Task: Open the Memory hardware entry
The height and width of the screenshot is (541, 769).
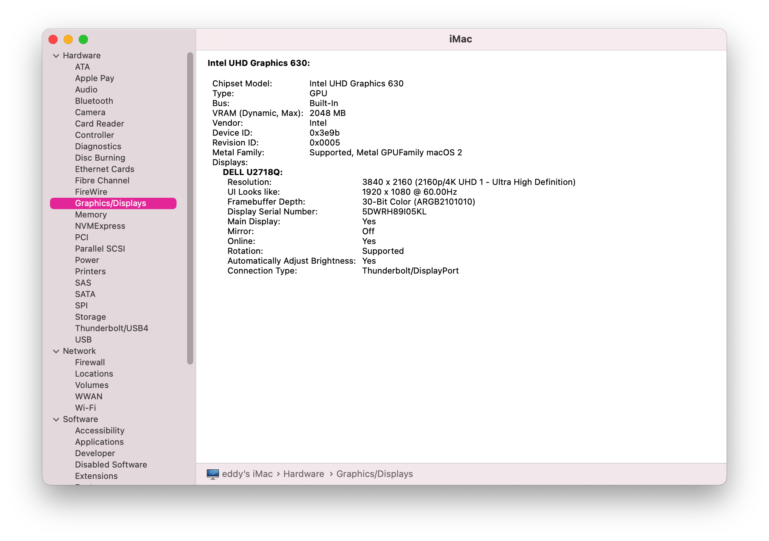Action: pyautogui.click(x=91, y=215)
